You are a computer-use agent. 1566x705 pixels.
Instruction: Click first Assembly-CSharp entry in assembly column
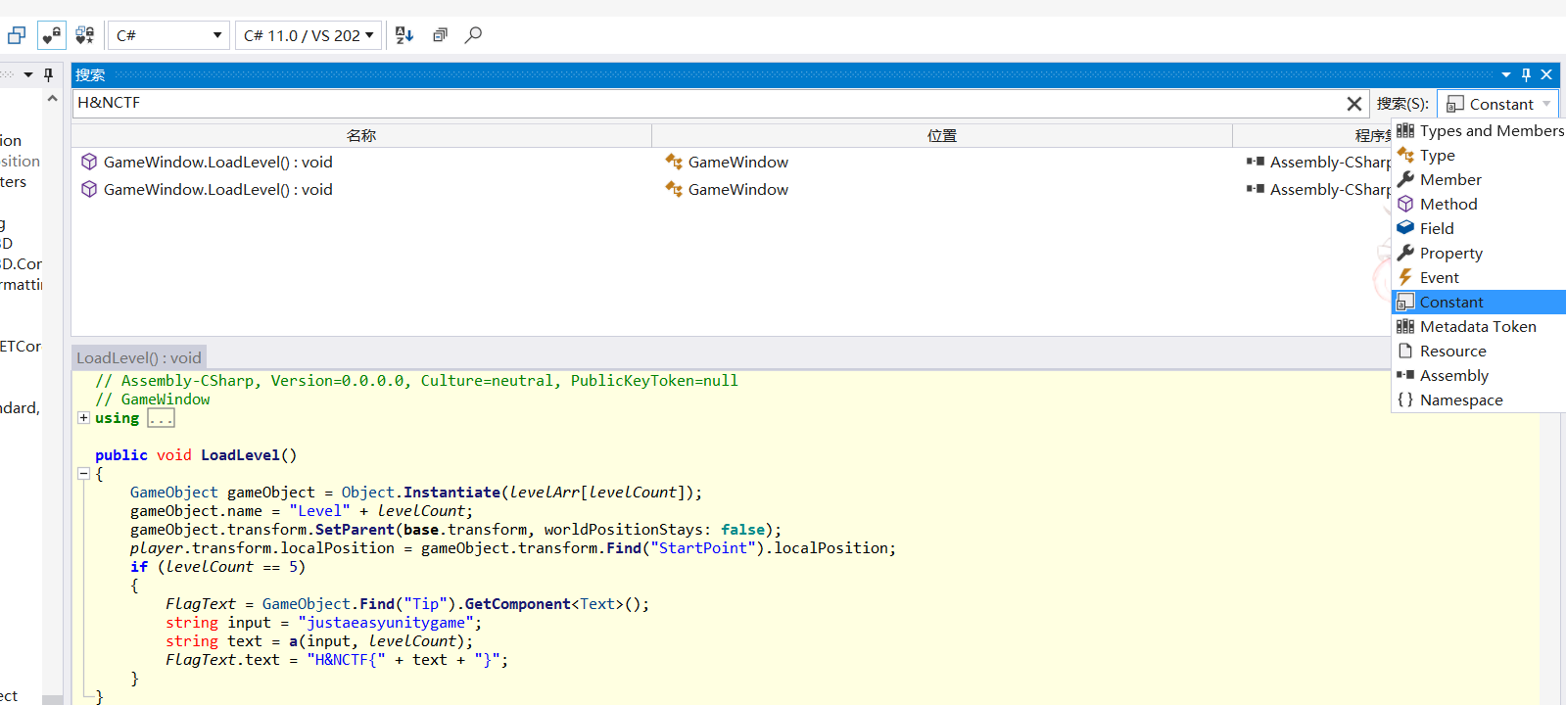(1318, 162)
